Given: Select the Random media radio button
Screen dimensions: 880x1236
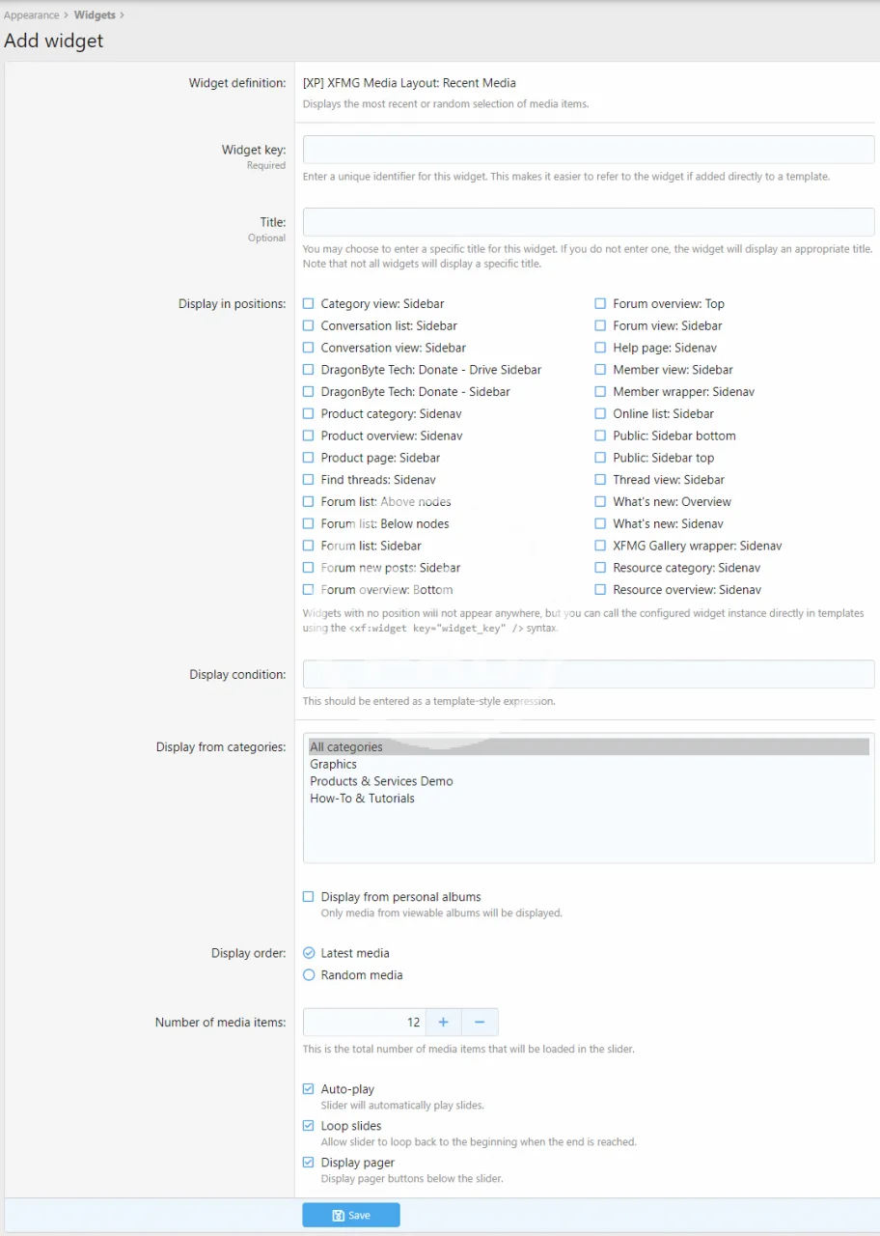Looking at the screenshot, I should (x=309, y=975).
